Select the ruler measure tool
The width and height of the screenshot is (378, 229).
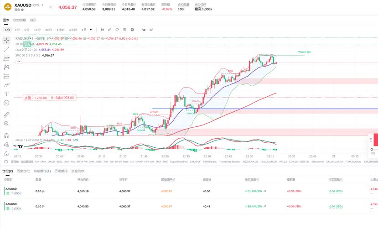click(x=6, y=114)
